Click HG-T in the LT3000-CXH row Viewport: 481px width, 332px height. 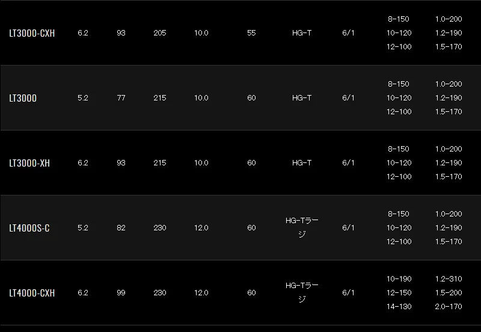(x=302, y=33)
